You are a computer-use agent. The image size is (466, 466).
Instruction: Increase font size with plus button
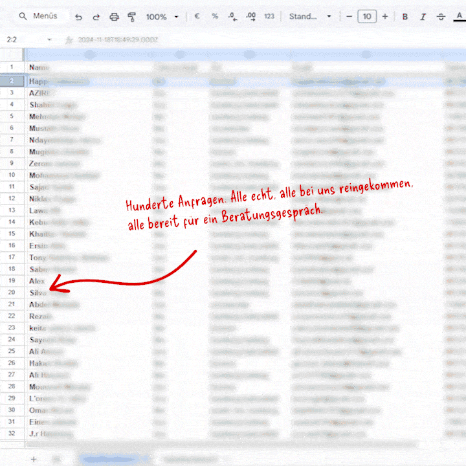tap(385, 16)
